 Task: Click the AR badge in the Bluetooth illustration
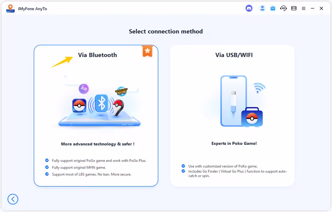pos(84,89)
